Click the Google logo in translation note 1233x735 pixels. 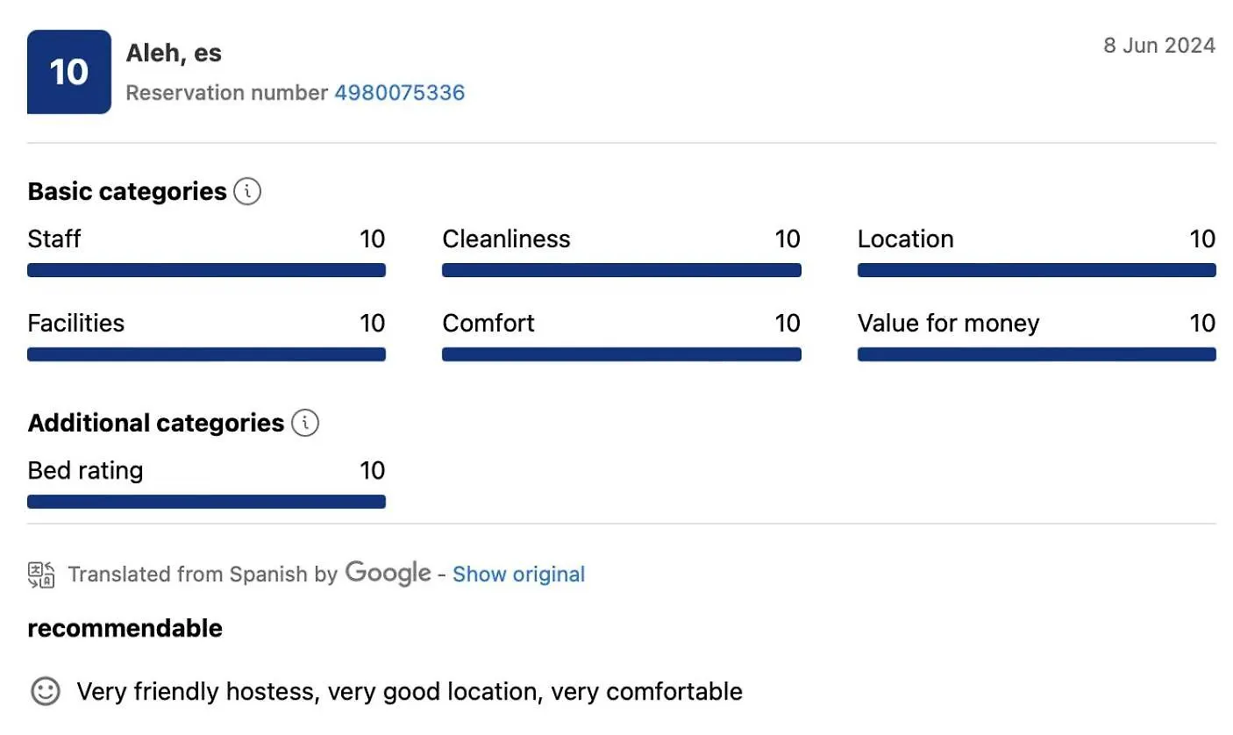(388, 573)
